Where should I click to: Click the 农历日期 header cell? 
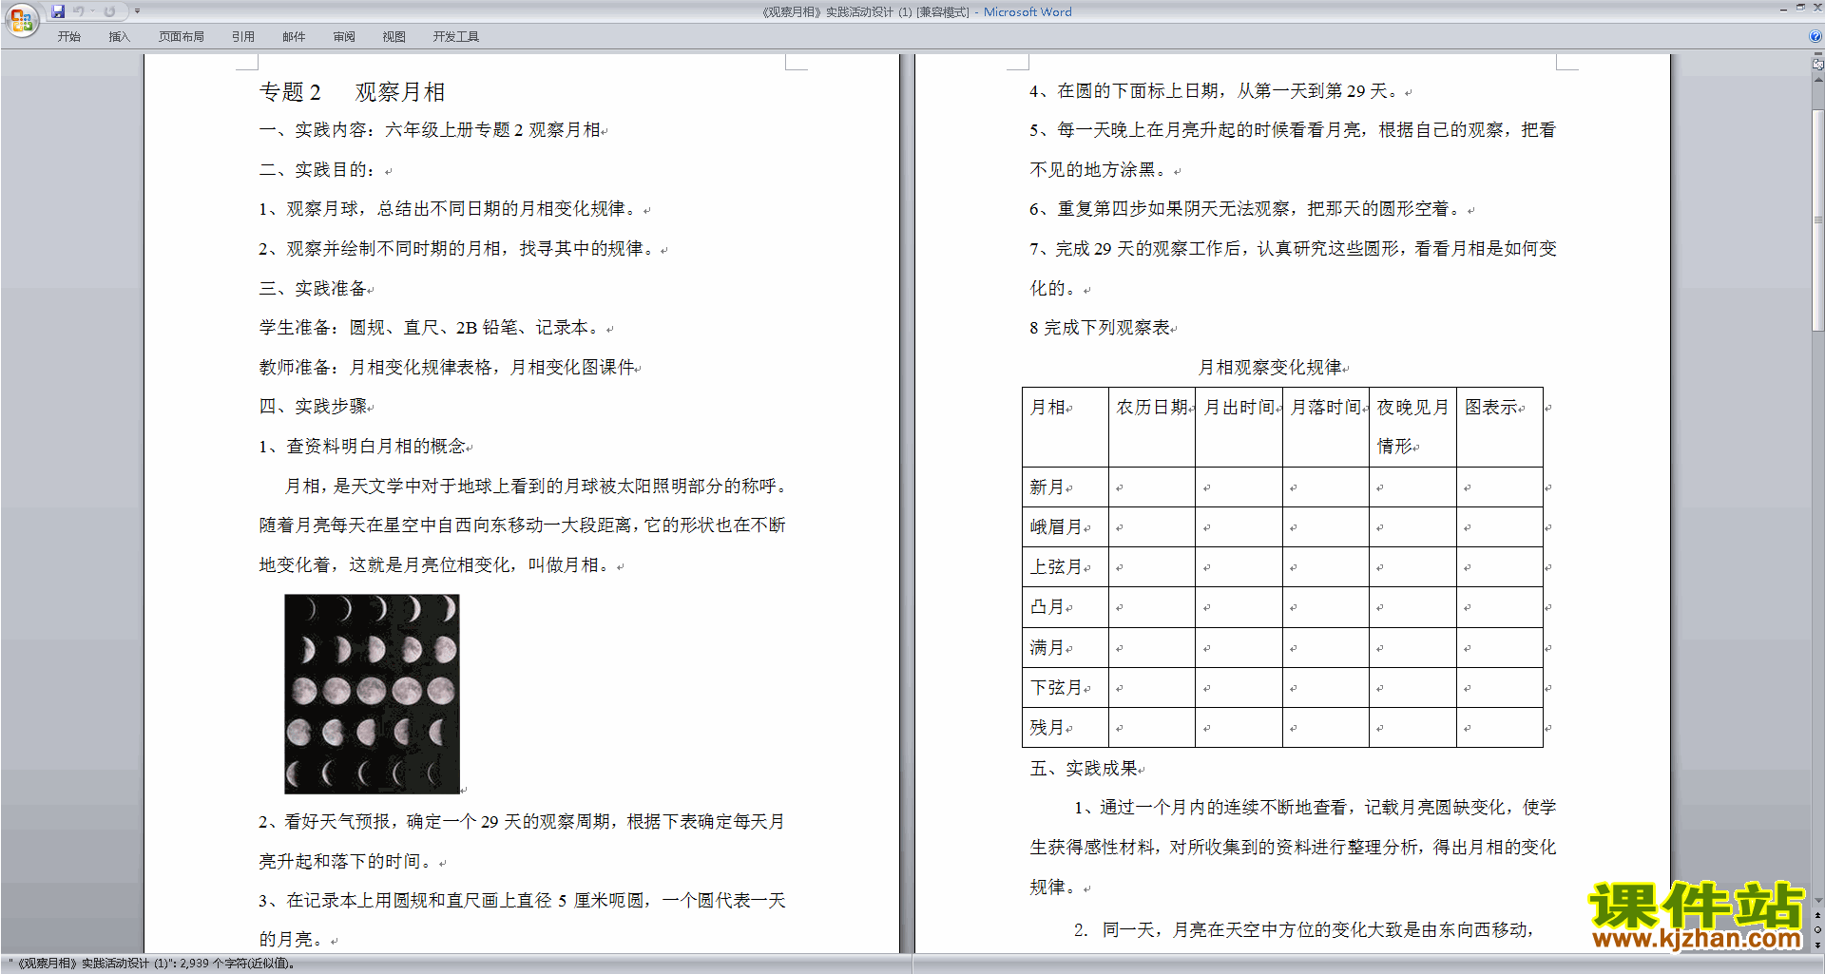(x=1152, y=427)
